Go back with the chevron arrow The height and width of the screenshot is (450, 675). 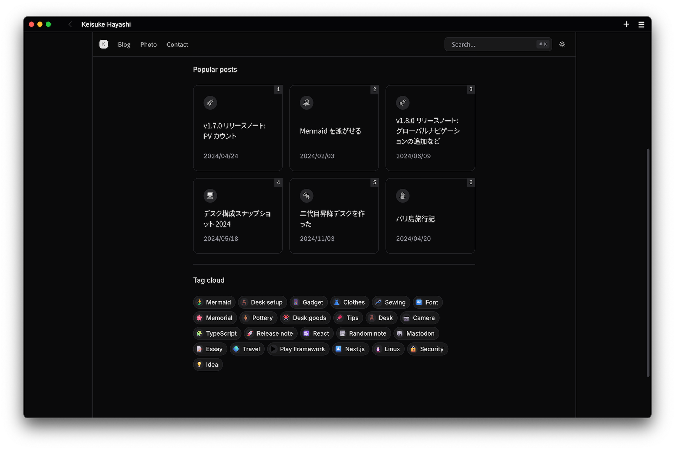pos(70,24)
